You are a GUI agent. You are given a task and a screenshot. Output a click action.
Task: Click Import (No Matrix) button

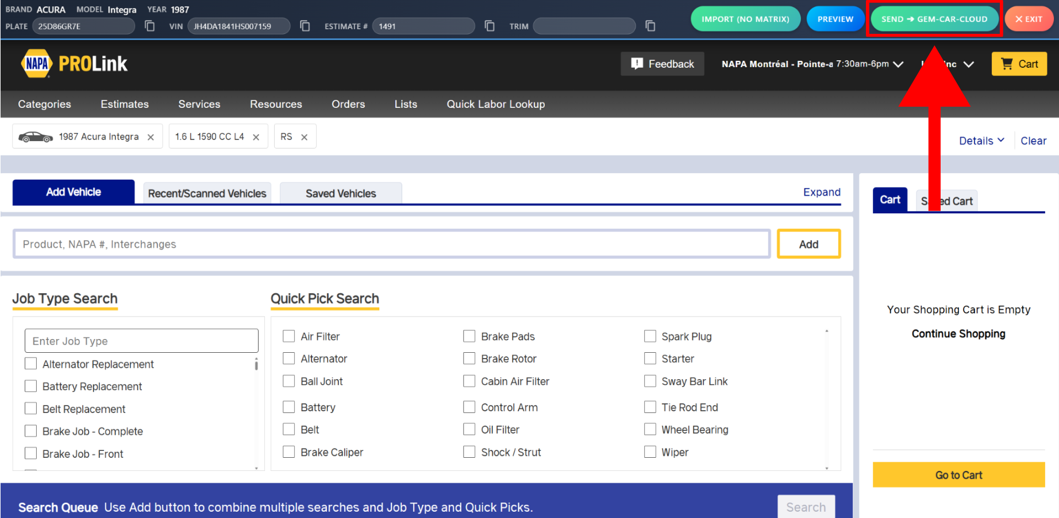745,19
